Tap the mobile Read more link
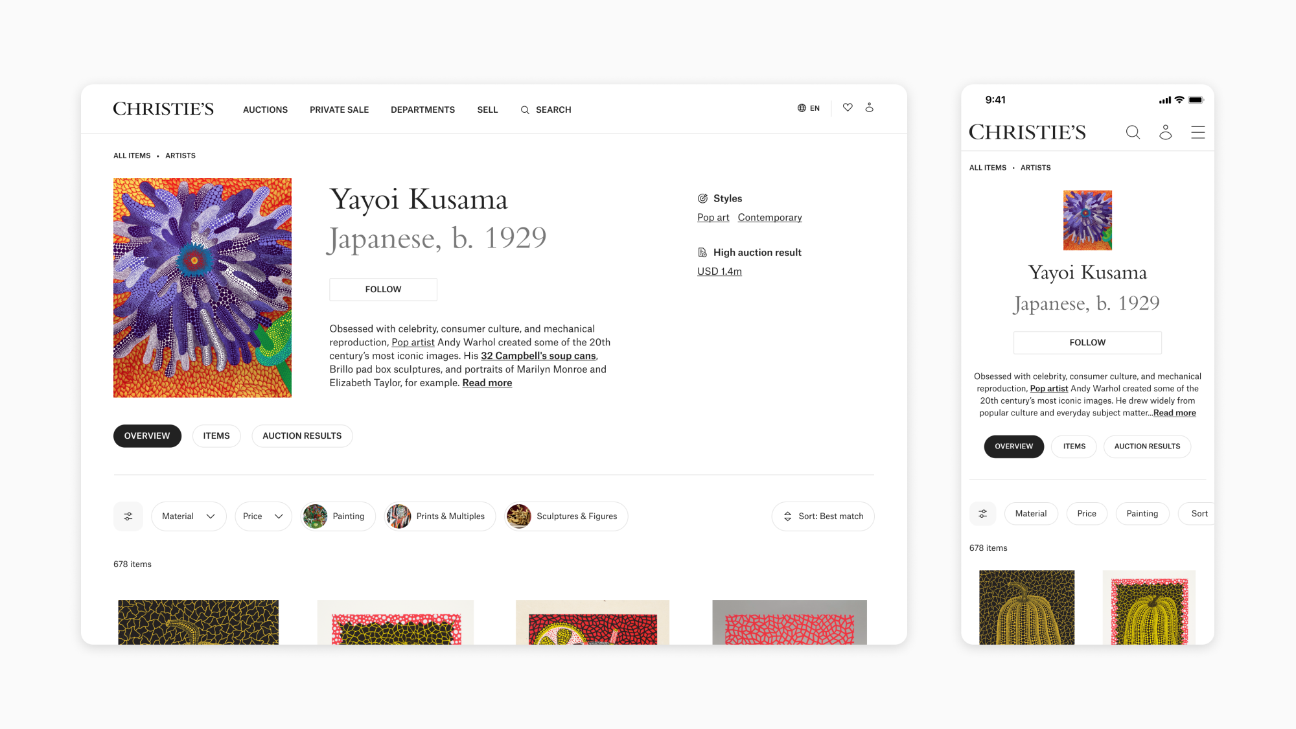The width and height of the screenshot is (1296, 729). point(1175,413)
